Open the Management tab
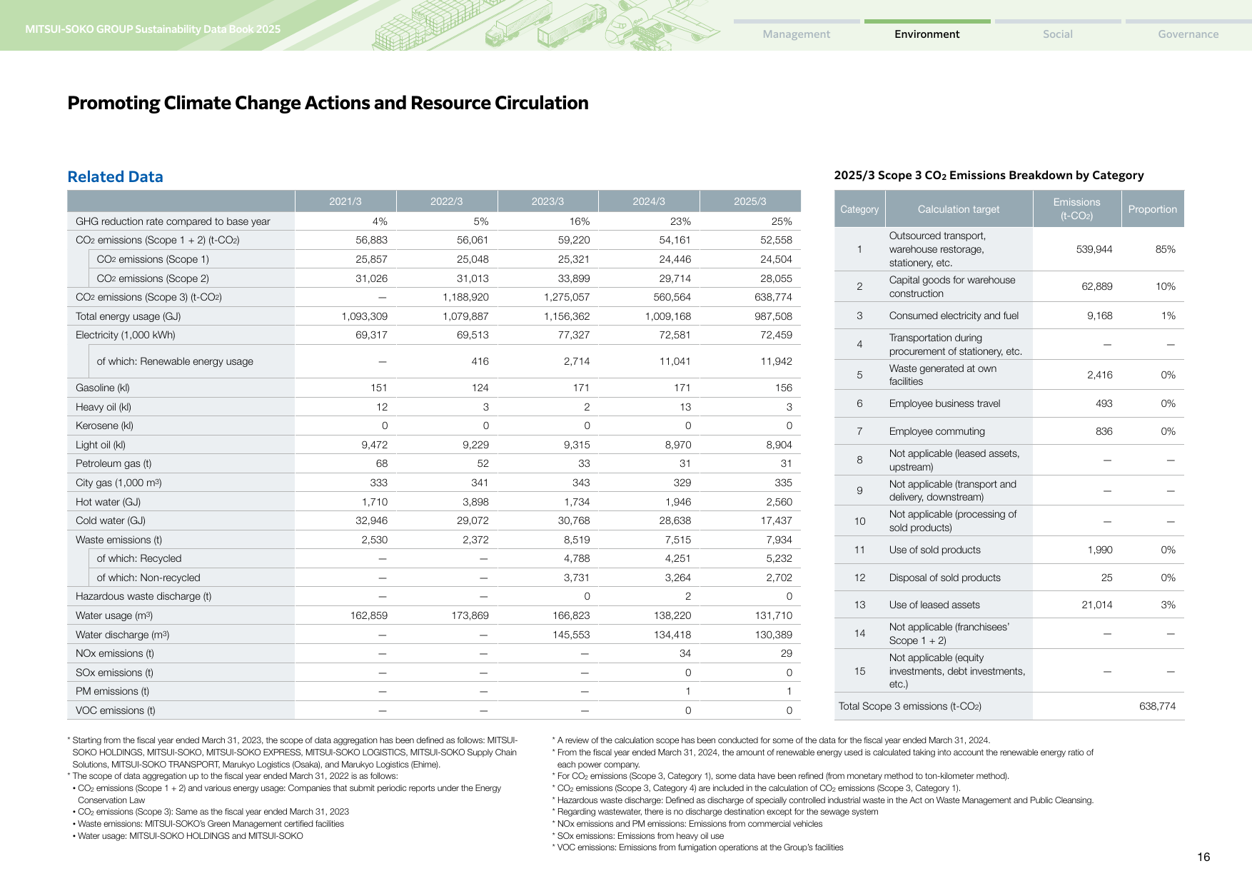The image size is (1252, 886). [x=796, y=34]
